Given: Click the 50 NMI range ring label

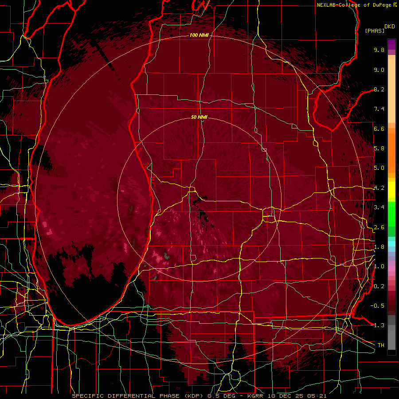Looking at the screenshot, I should (199, 117).
